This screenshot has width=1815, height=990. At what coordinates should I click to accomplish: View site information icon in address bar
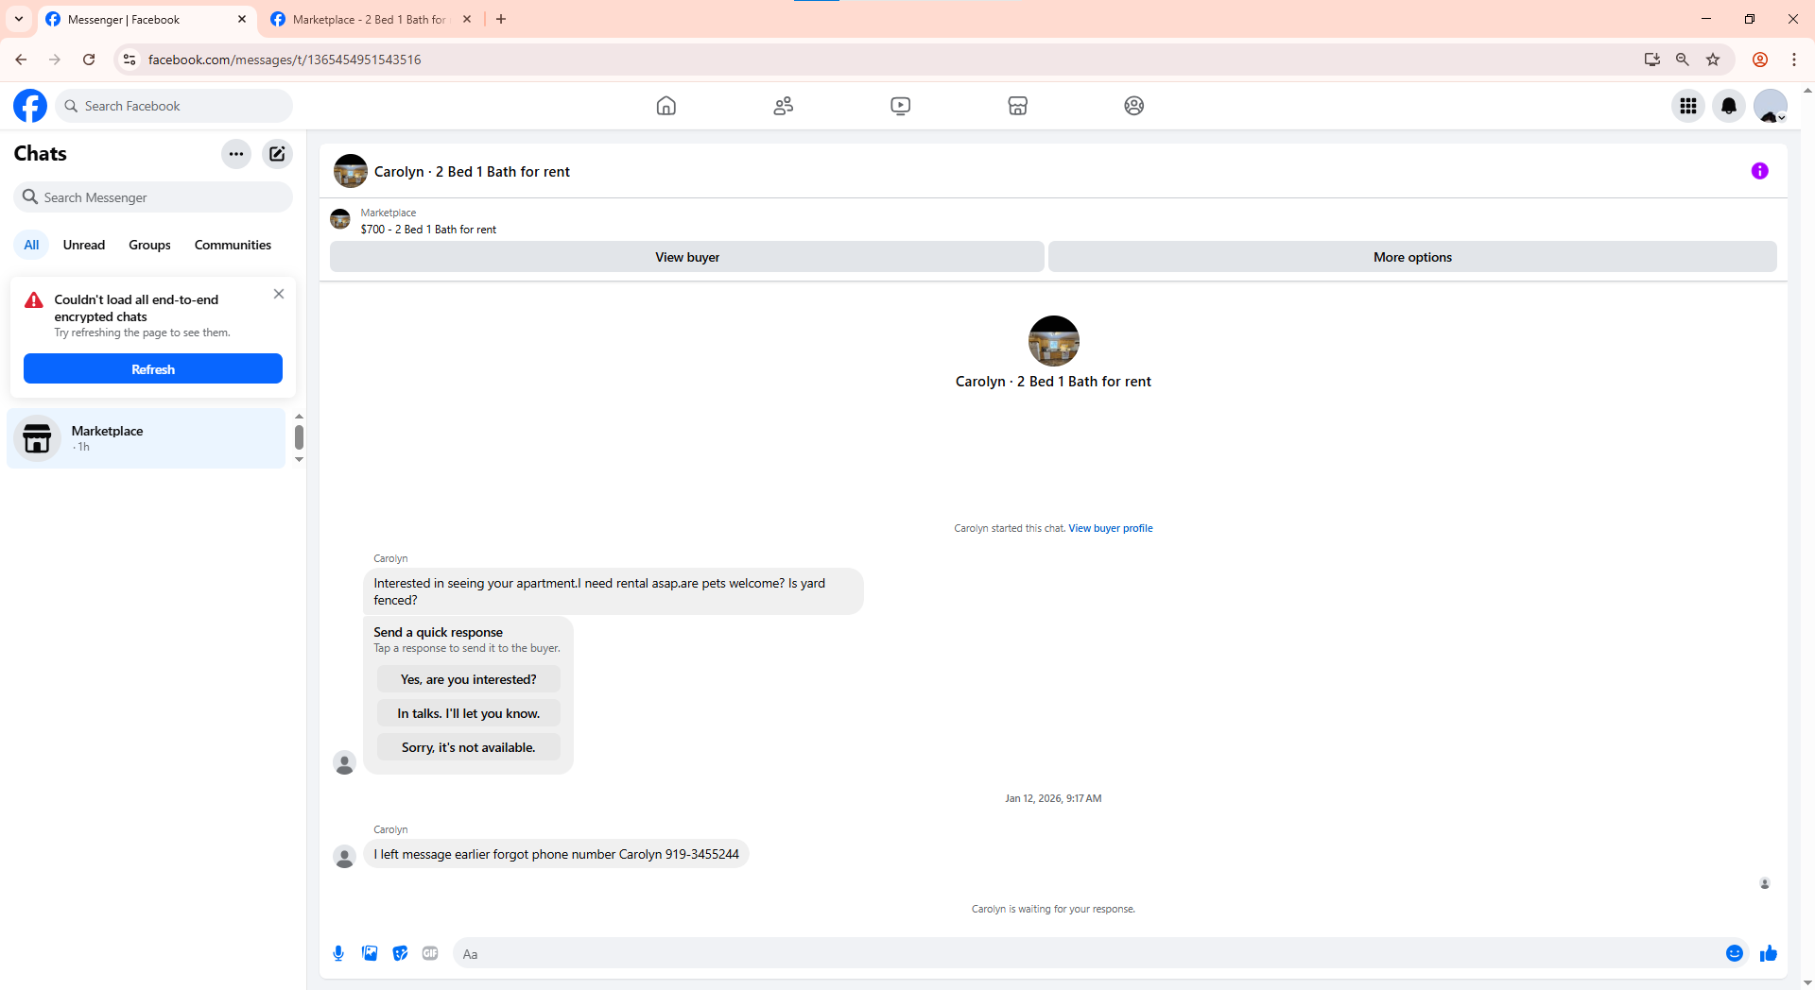[x=130, y=60]
